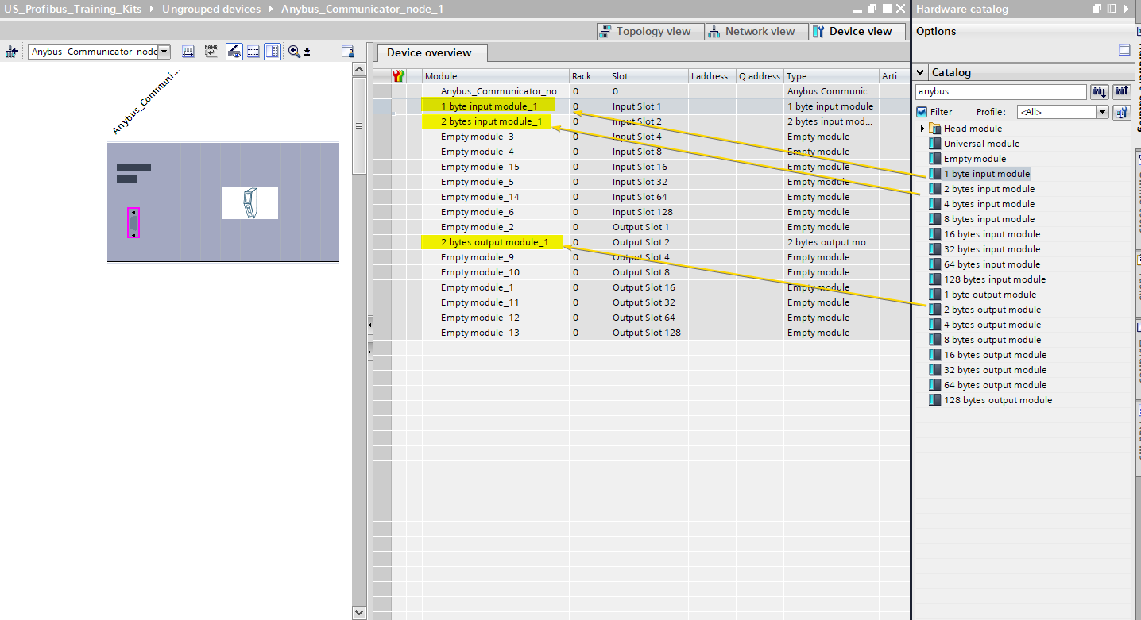Screen dimensions: 1141x620
Task: Click the icon beside 4 bytes output module
Action: point(935,325)
